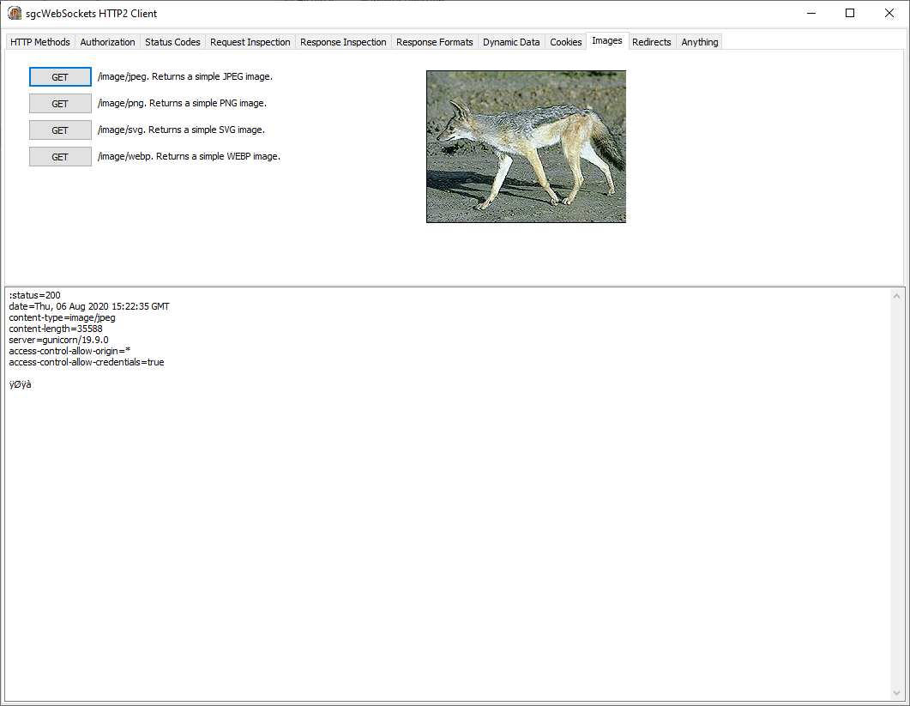Click the 'content-type=image/jpeg' line

point(62,317)
